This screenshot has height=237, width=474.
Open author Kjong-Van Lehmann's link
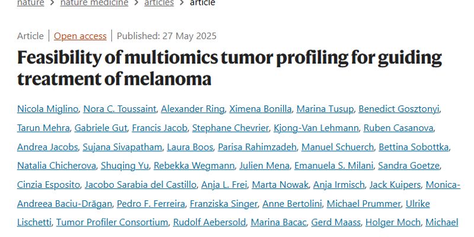point(316,128)
